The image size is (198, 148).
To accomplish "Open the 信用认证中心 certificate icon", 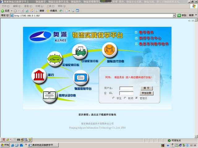I will click(x=49, y=95).
